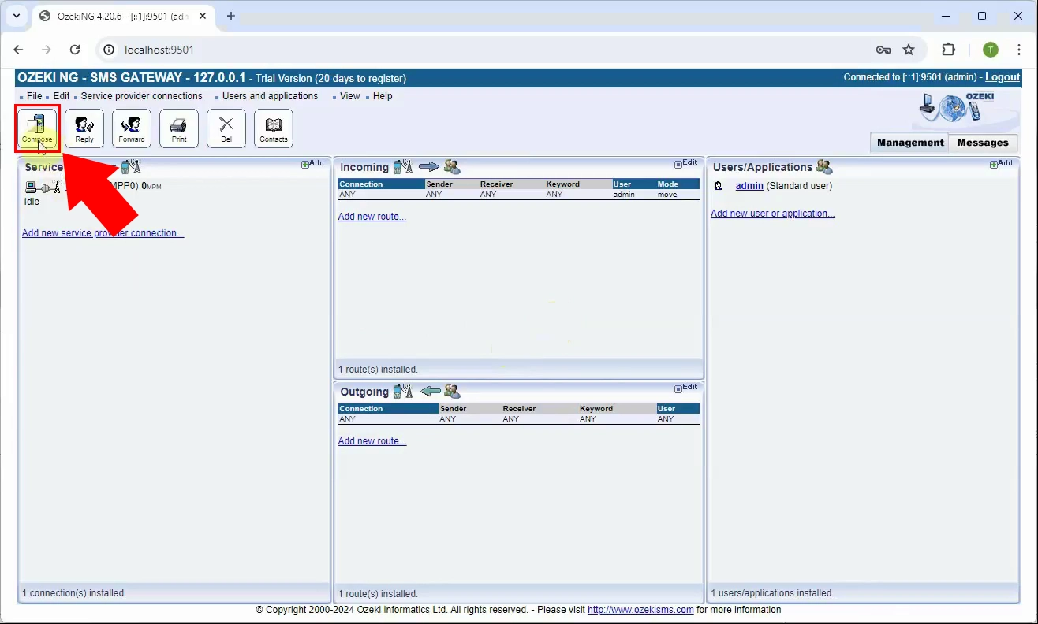
Task: Click the Compose message toolbar button
Action: [x=37, y=128]
